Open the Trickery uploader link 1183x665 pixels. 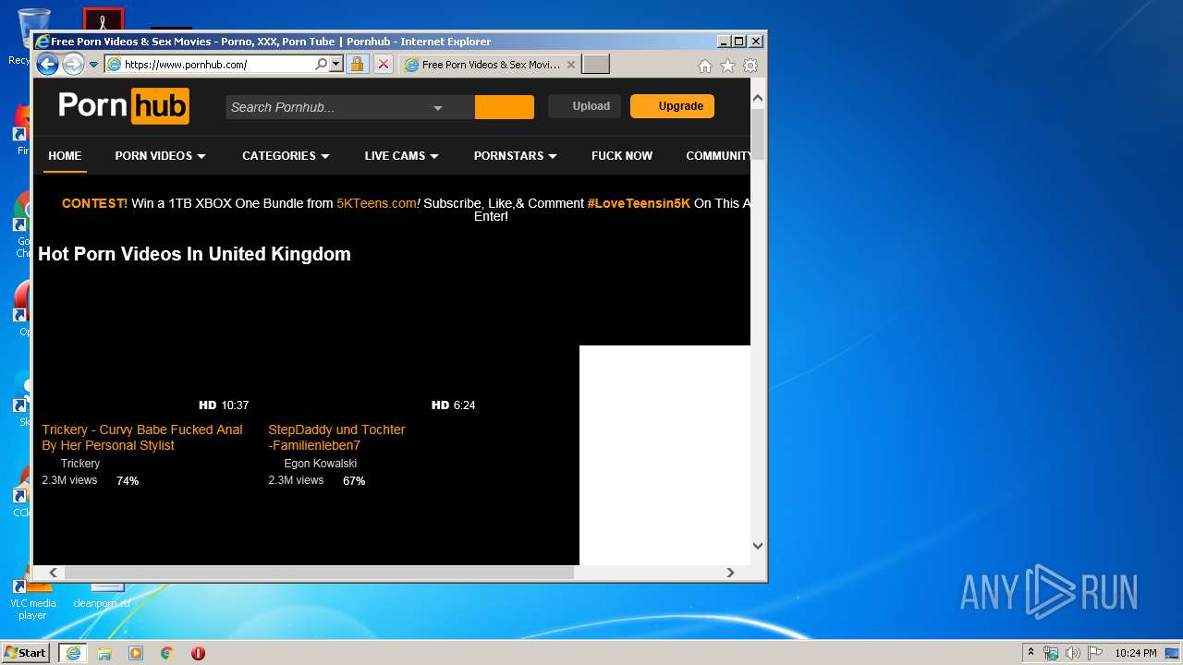[80, 464]
